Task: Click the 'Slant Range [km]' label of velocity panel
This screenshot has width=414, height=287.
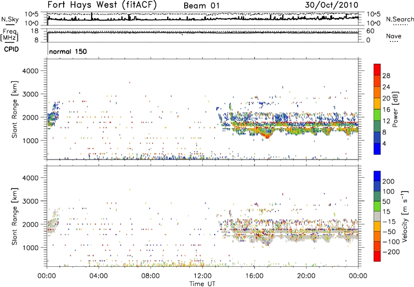Action: (x=14, y=217)
